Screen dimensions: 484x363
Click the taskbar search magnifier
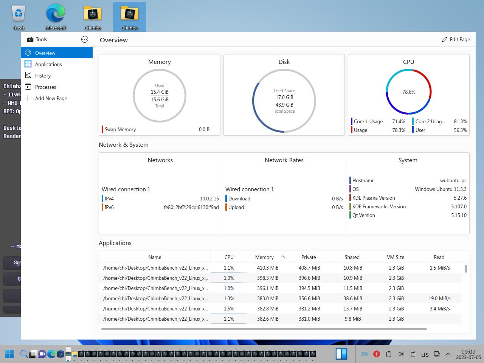click(23, 354)
